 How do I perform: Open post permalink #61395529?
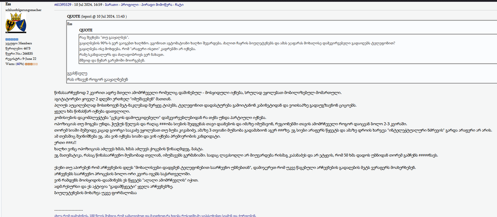coord(63,5)
